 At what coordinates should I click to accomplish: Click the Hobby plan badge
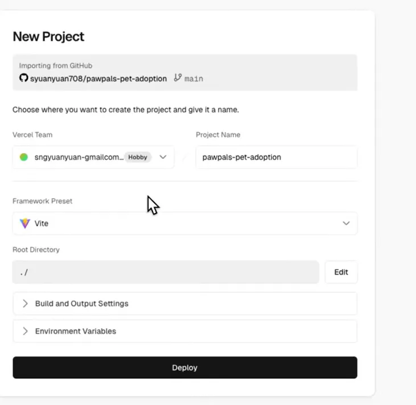coord(138,157)
